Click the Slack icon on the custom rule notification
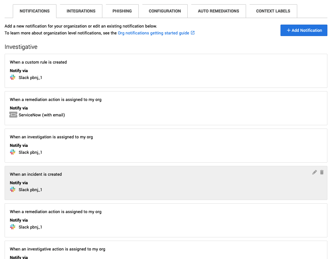This screenshot has height=259, width=331. point(12,77)
